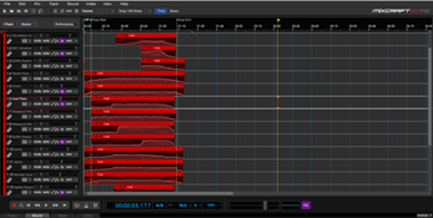Image resolution: width=433 pixels, height=218 pixels.
Task: Expand track 12's dropdown arrow after arm
Action: click(76, 180)
